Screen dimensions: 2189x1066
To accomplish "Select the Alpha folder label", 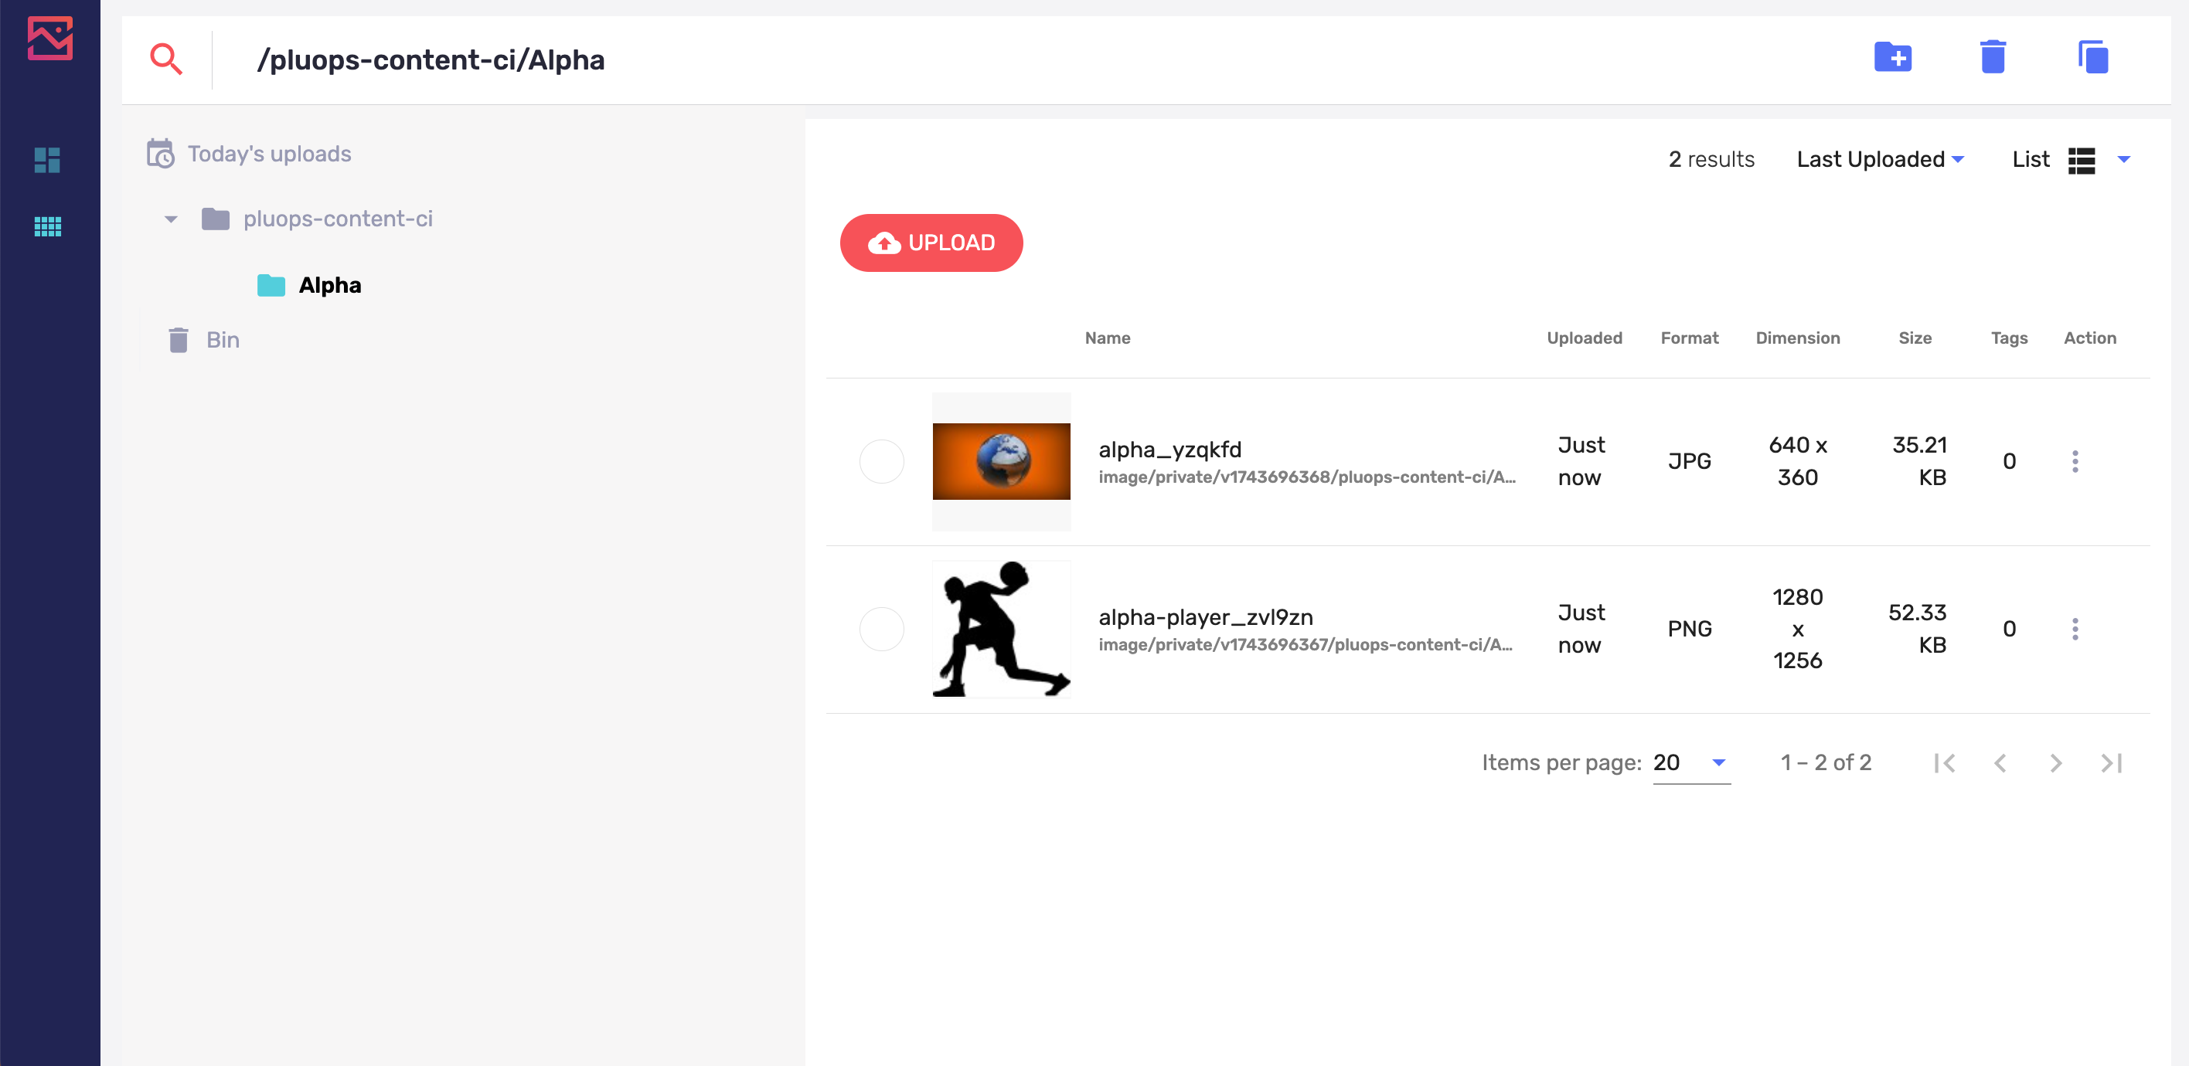I will (330, 285).
